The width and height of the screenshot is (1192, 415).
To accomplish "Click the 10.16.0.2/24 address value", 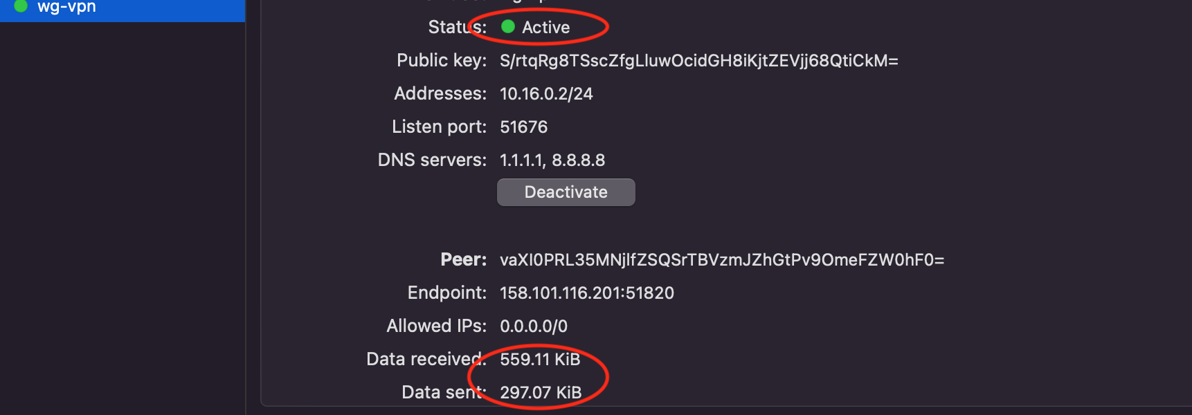I will tap(546, 94).
